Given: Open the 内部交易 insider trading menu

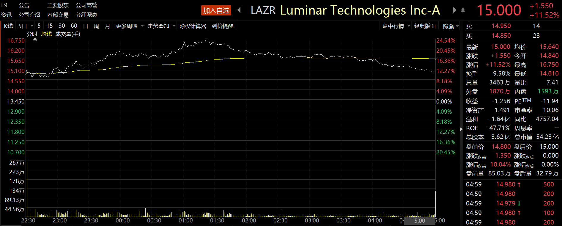Looking at the screenshot, I should click(58, 15).
